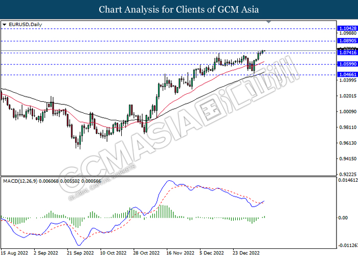Click the Chart Analysis for Clients header title
358x256 pixels.
[179, 10]
